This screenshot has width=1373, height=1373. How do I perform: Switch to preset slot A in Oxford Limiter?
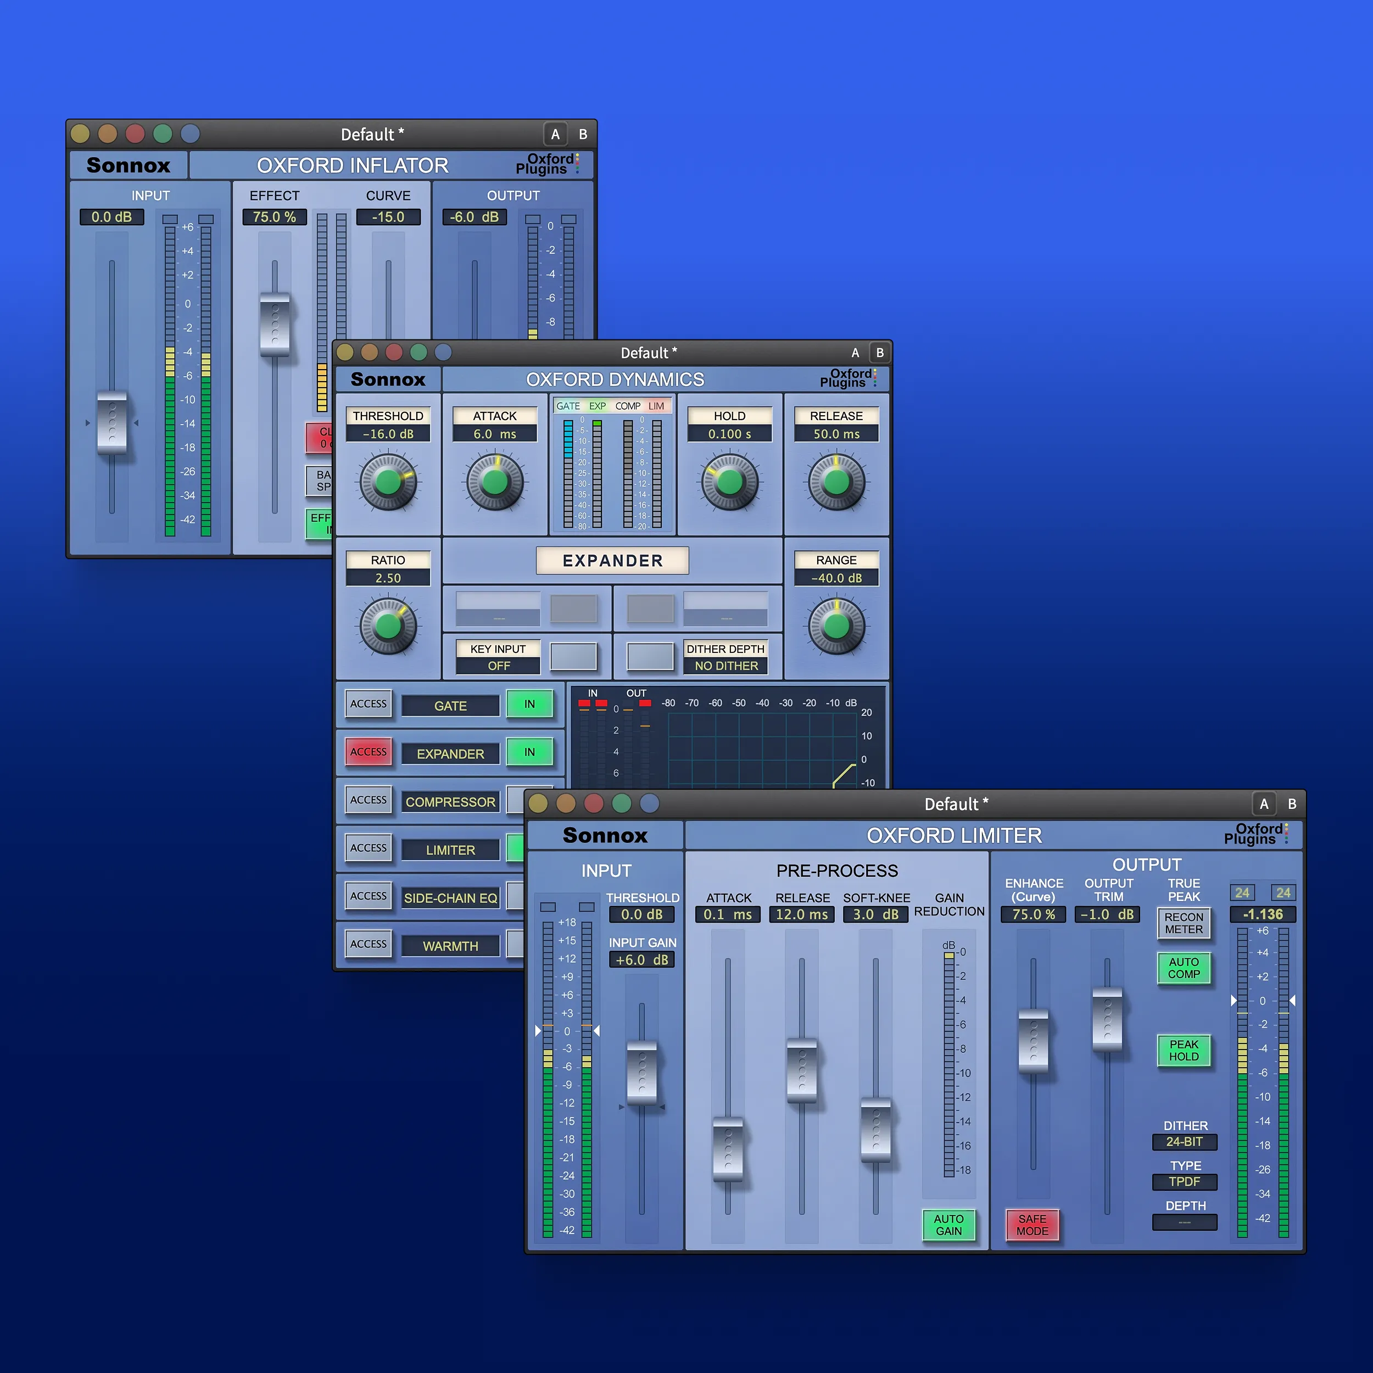1264,804
